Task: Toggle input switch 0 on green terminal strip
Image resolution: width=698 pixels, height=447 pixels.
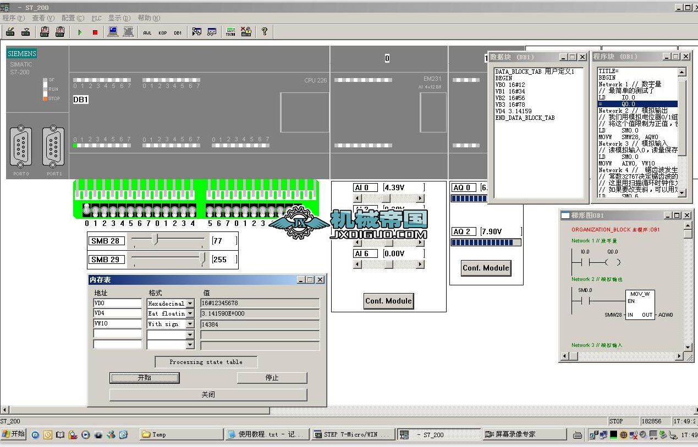Action: coord(86,211)
